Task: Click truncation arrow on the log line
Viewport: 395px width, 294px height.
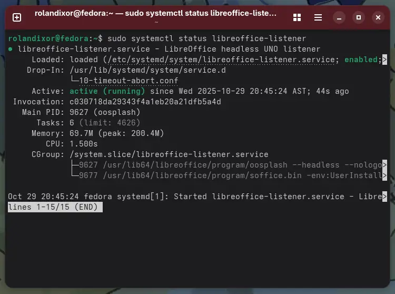Action: click(x=385, y=197)
